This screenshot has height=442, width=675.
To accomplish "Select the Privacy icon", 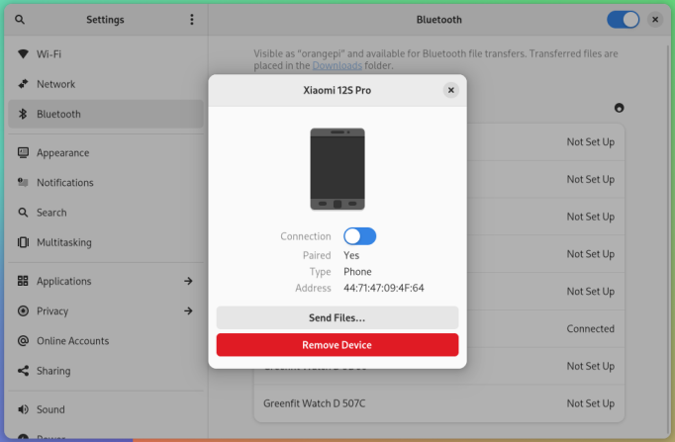I will [23, 310].
